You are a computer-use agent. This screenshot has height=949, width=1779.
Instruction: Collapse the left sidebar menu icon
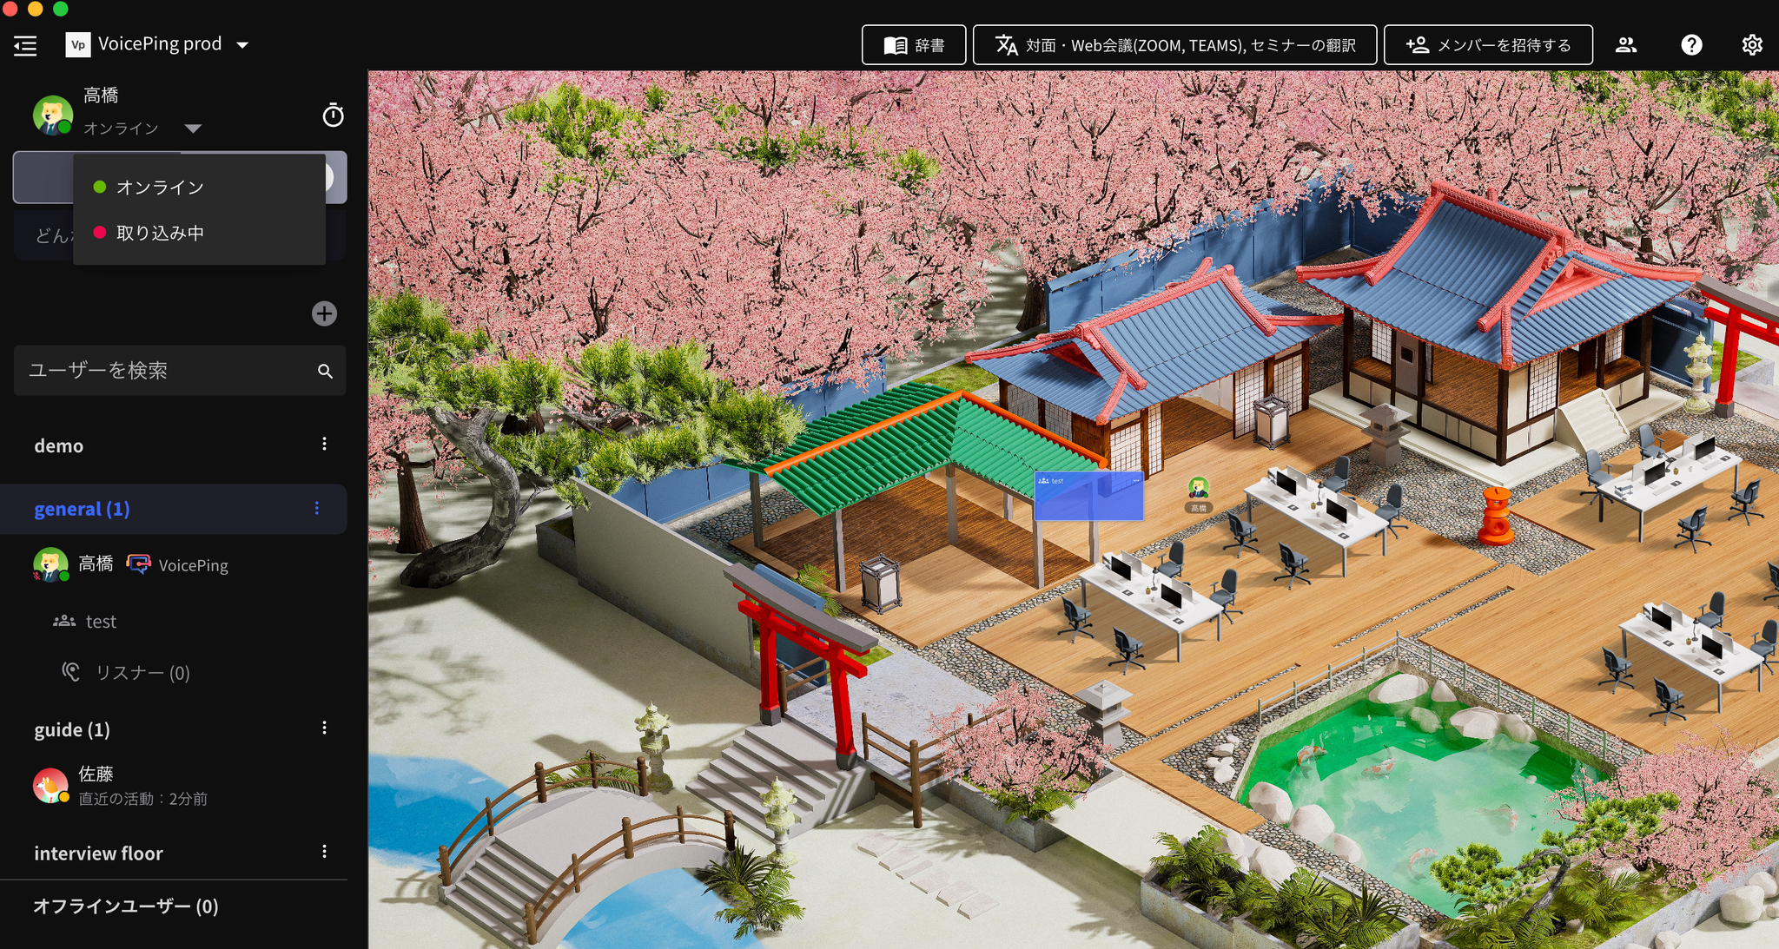click(x=25, y=45)
